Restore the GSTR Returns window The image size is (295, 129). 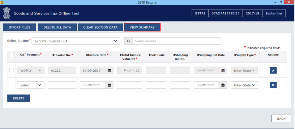tap(281, 2)
